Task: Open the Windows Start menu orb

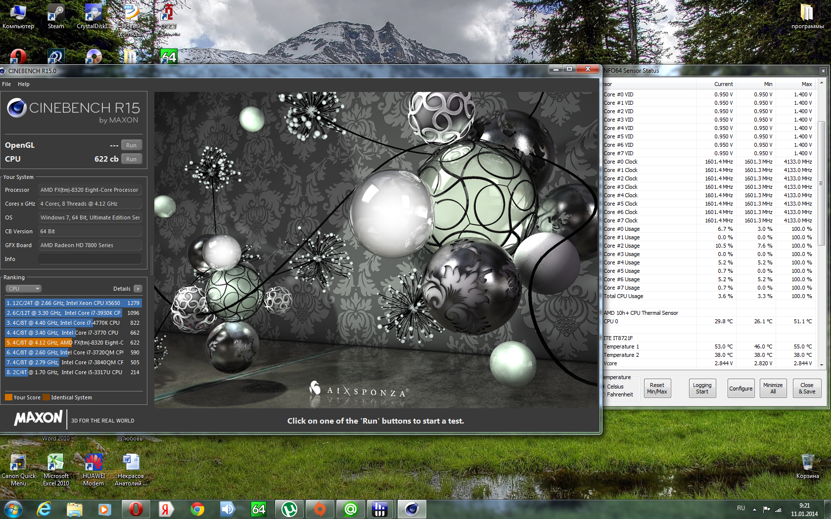Action: [x=13, y=509]
